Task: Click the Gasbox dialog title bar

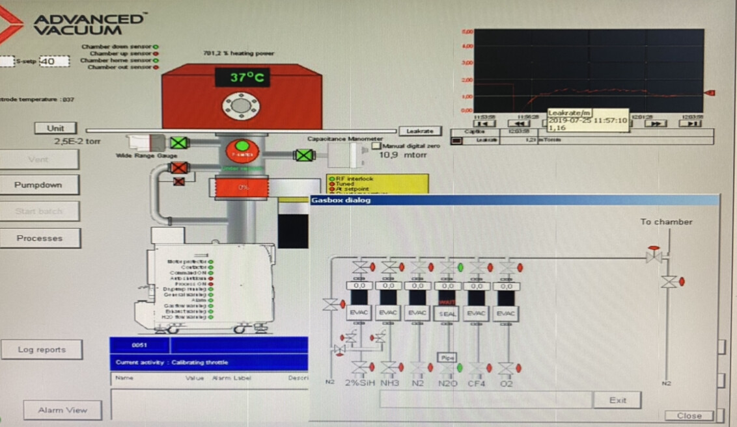Action: (x=514, y=200)
